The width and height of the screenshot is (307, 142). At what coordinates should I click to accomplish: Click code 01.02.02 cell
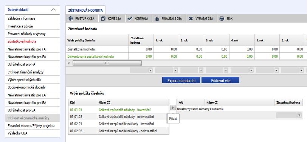pyautogui.click(x=82, y=131)
